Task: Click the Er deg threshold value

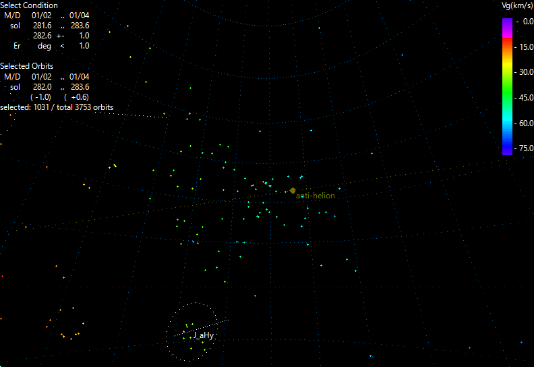Action: point(84,46)
